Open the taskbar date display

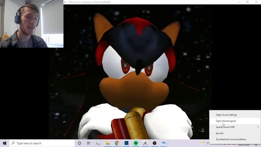244,145
